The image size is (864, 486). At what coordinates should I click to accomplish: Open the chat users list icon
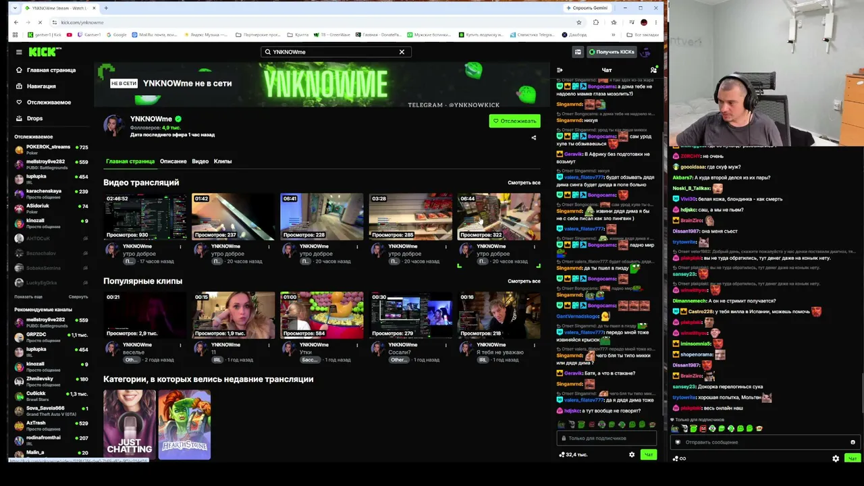tap(653, 70)
